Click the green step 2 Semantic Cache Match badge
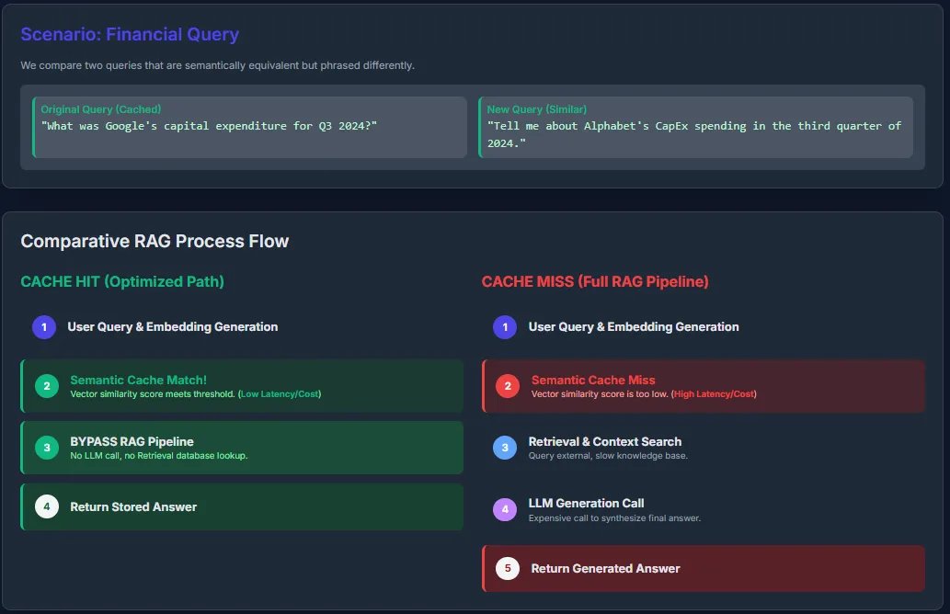The height and width of the screenshot is (614, 950). coord(46,386)
